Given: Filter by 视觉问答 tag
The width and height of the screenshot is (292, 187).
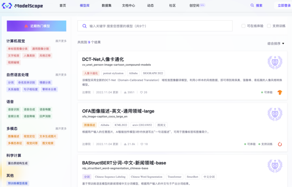Looking at the screenshot, I should [x=32, y=143].
